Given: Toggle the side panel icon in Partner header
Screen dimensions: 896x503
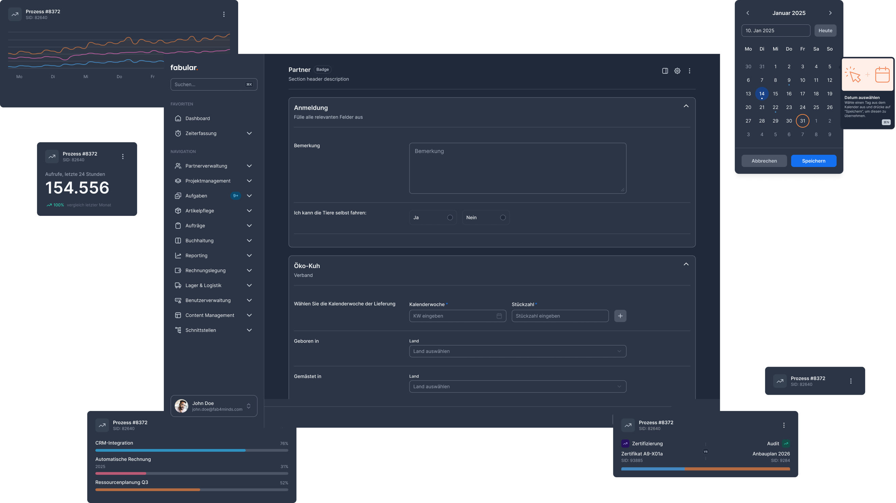Looking at the screenshot, I should [665, 71].
